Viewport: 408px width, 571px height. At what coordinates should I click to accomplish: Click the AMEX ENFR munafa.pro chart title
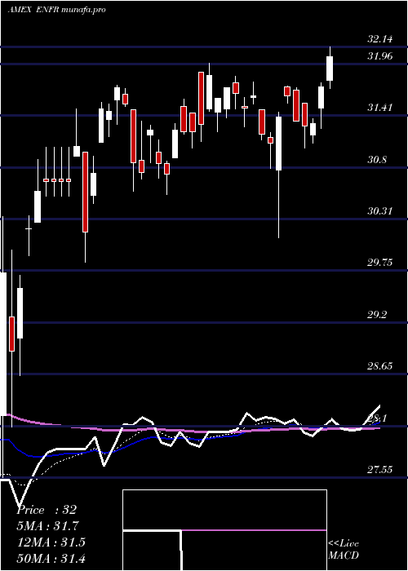(56, 10)
